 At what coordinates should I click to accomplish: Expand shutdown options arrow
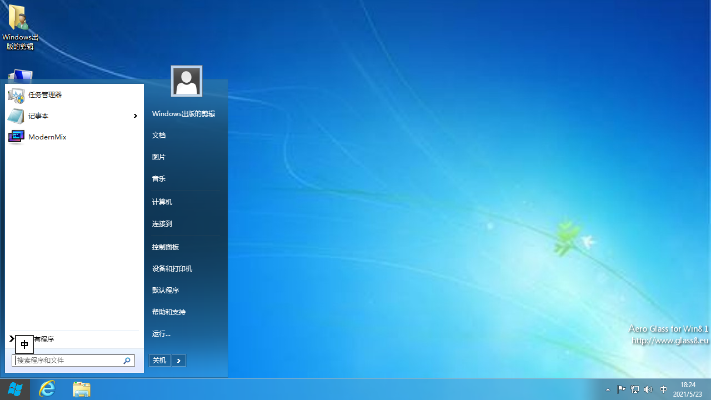coord(179,361)
